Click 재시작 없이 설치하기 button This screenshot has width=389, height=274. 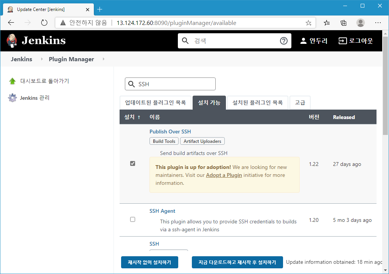coord(149,262)
